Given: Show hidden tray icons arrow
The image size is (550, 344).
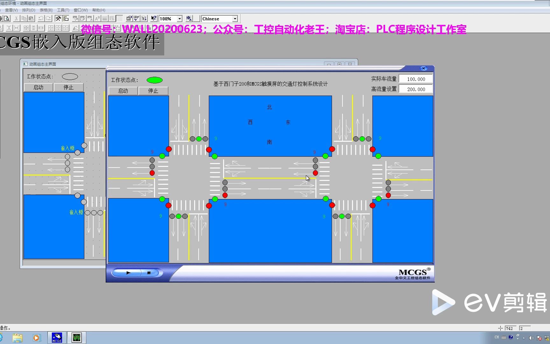Looking at the screenshot, I should click(524, 338).
